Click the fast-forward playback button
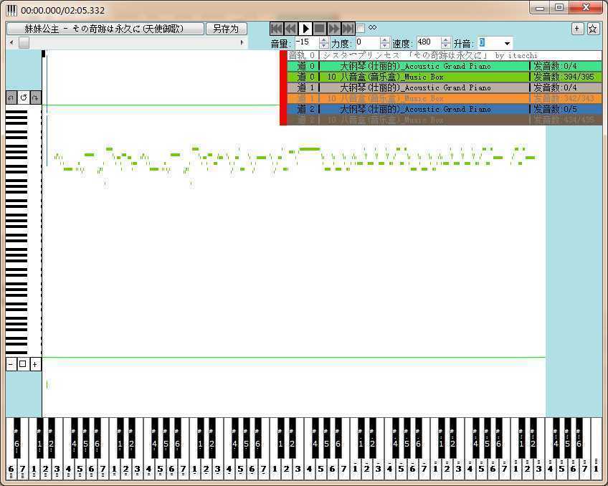This screenshot has height=486, width=608. [333, 28]
